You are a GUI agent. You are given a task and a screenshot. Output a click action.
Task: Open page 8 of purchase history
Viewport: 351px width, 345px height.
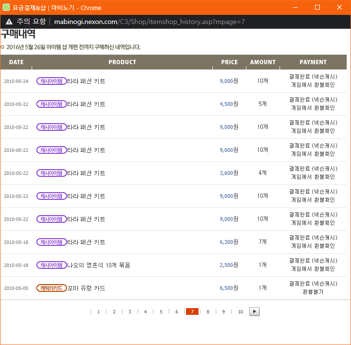(208, 311)
